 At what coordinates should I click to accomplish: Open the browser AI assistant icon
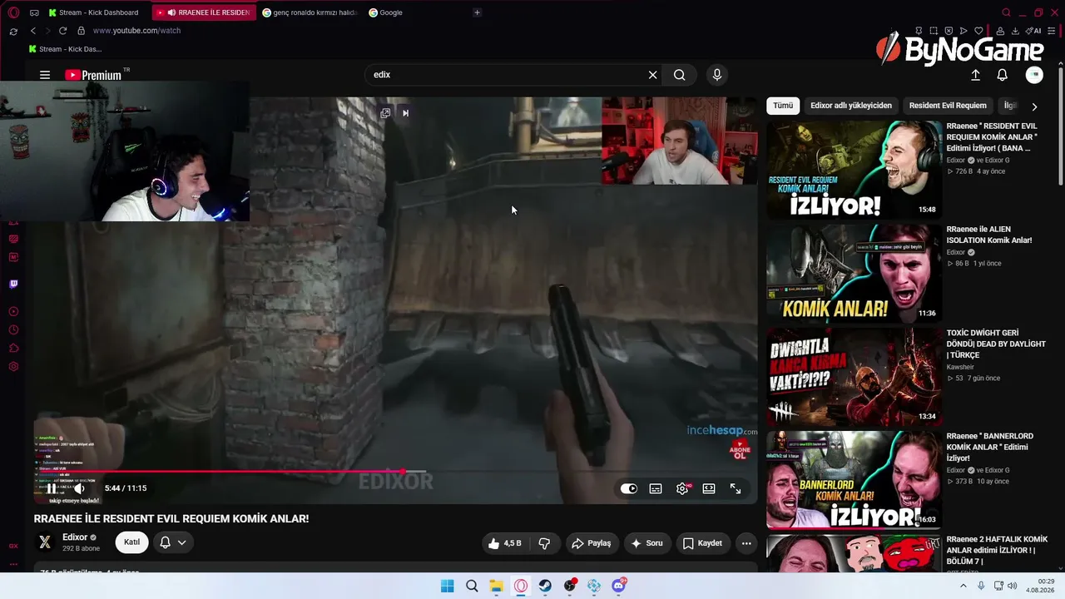click(1034, 31)
